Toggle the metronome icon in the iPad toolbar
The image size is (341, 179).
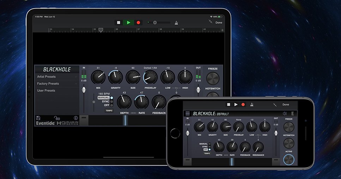(x=176, y=23)
